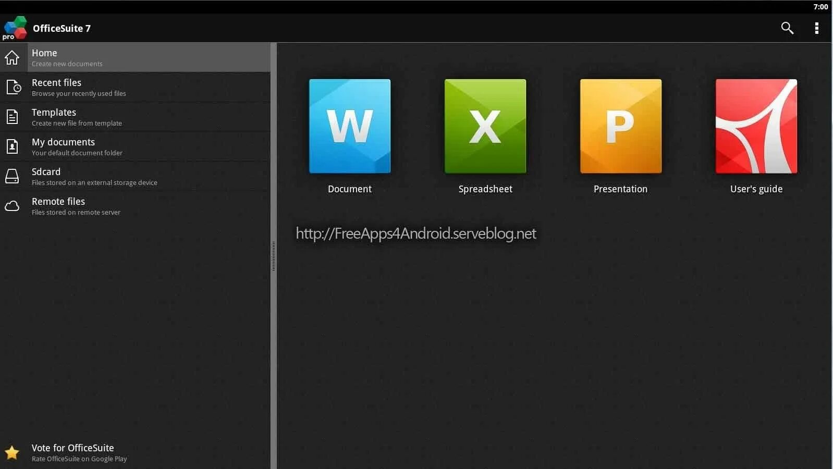833x469 pixels.
Task: Click 'Rate OfficeSuite on Google Play' text
Action: pos(79,459)
